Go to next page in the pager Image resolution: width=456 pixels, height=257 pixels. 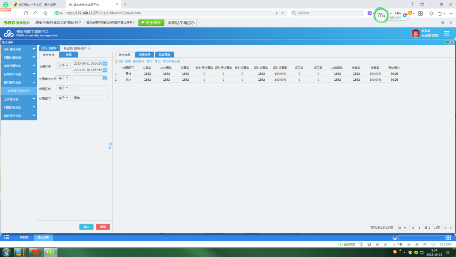tap(445, 227)
